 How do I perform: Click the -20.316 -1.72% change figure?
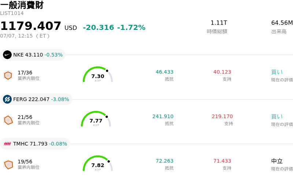point(114,27)
